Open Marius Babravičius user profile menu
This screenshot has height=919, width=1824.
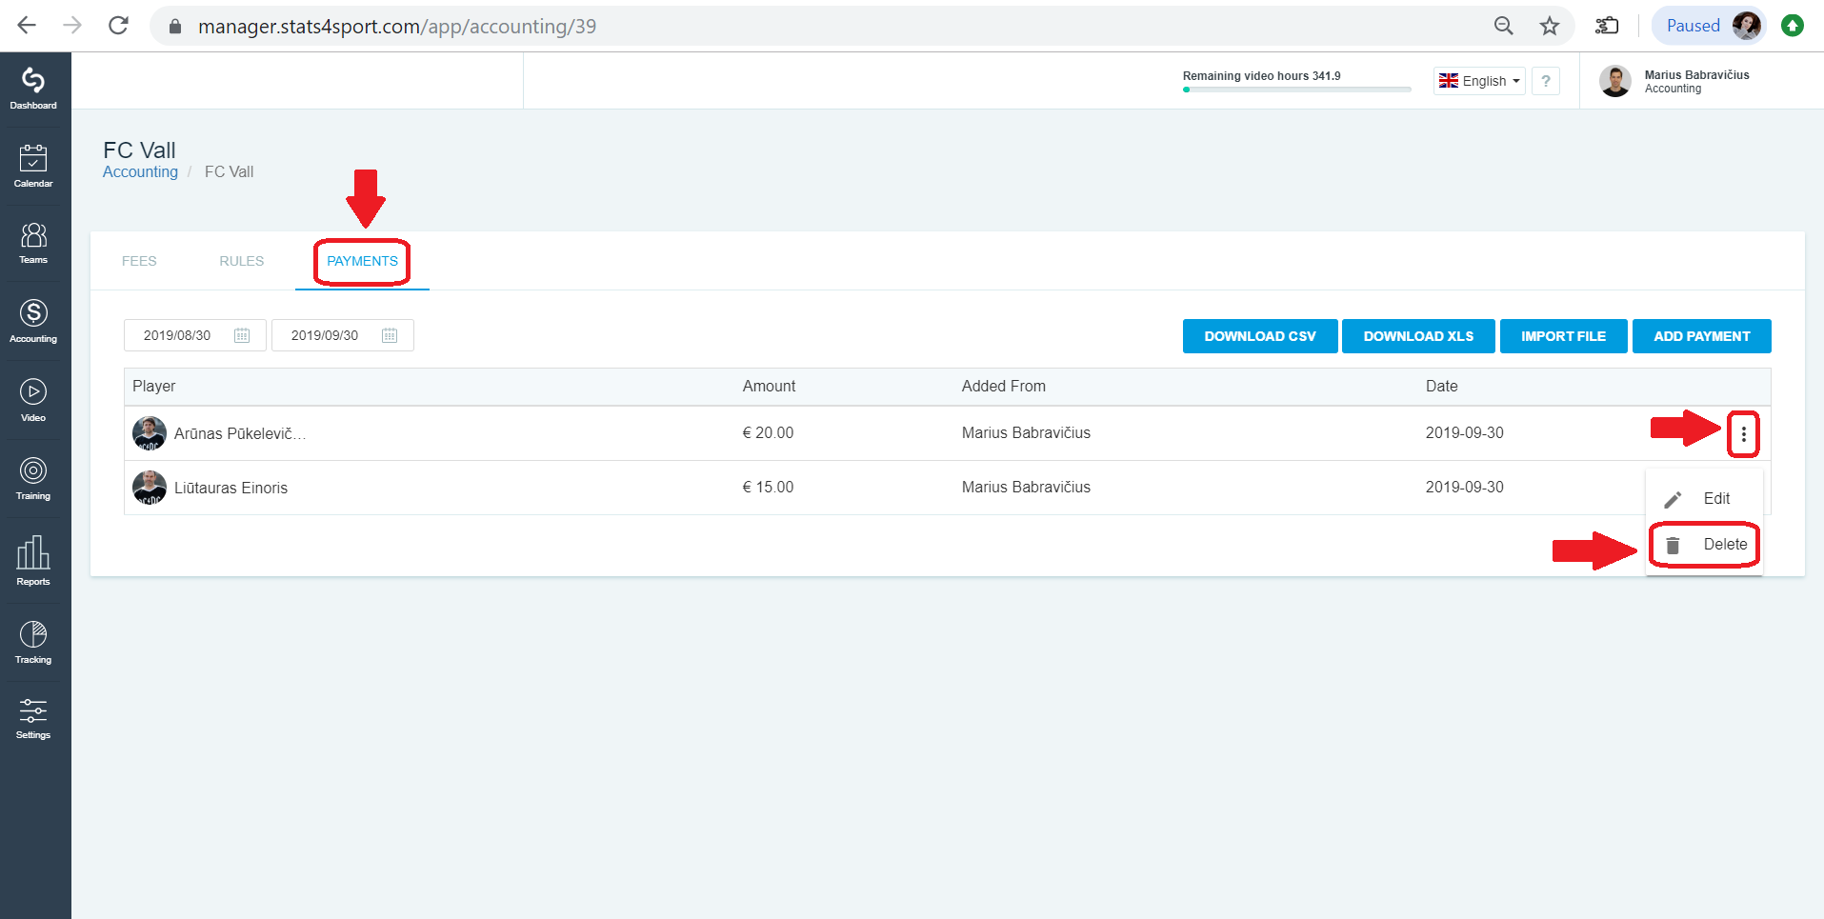tap(1675, 81)
